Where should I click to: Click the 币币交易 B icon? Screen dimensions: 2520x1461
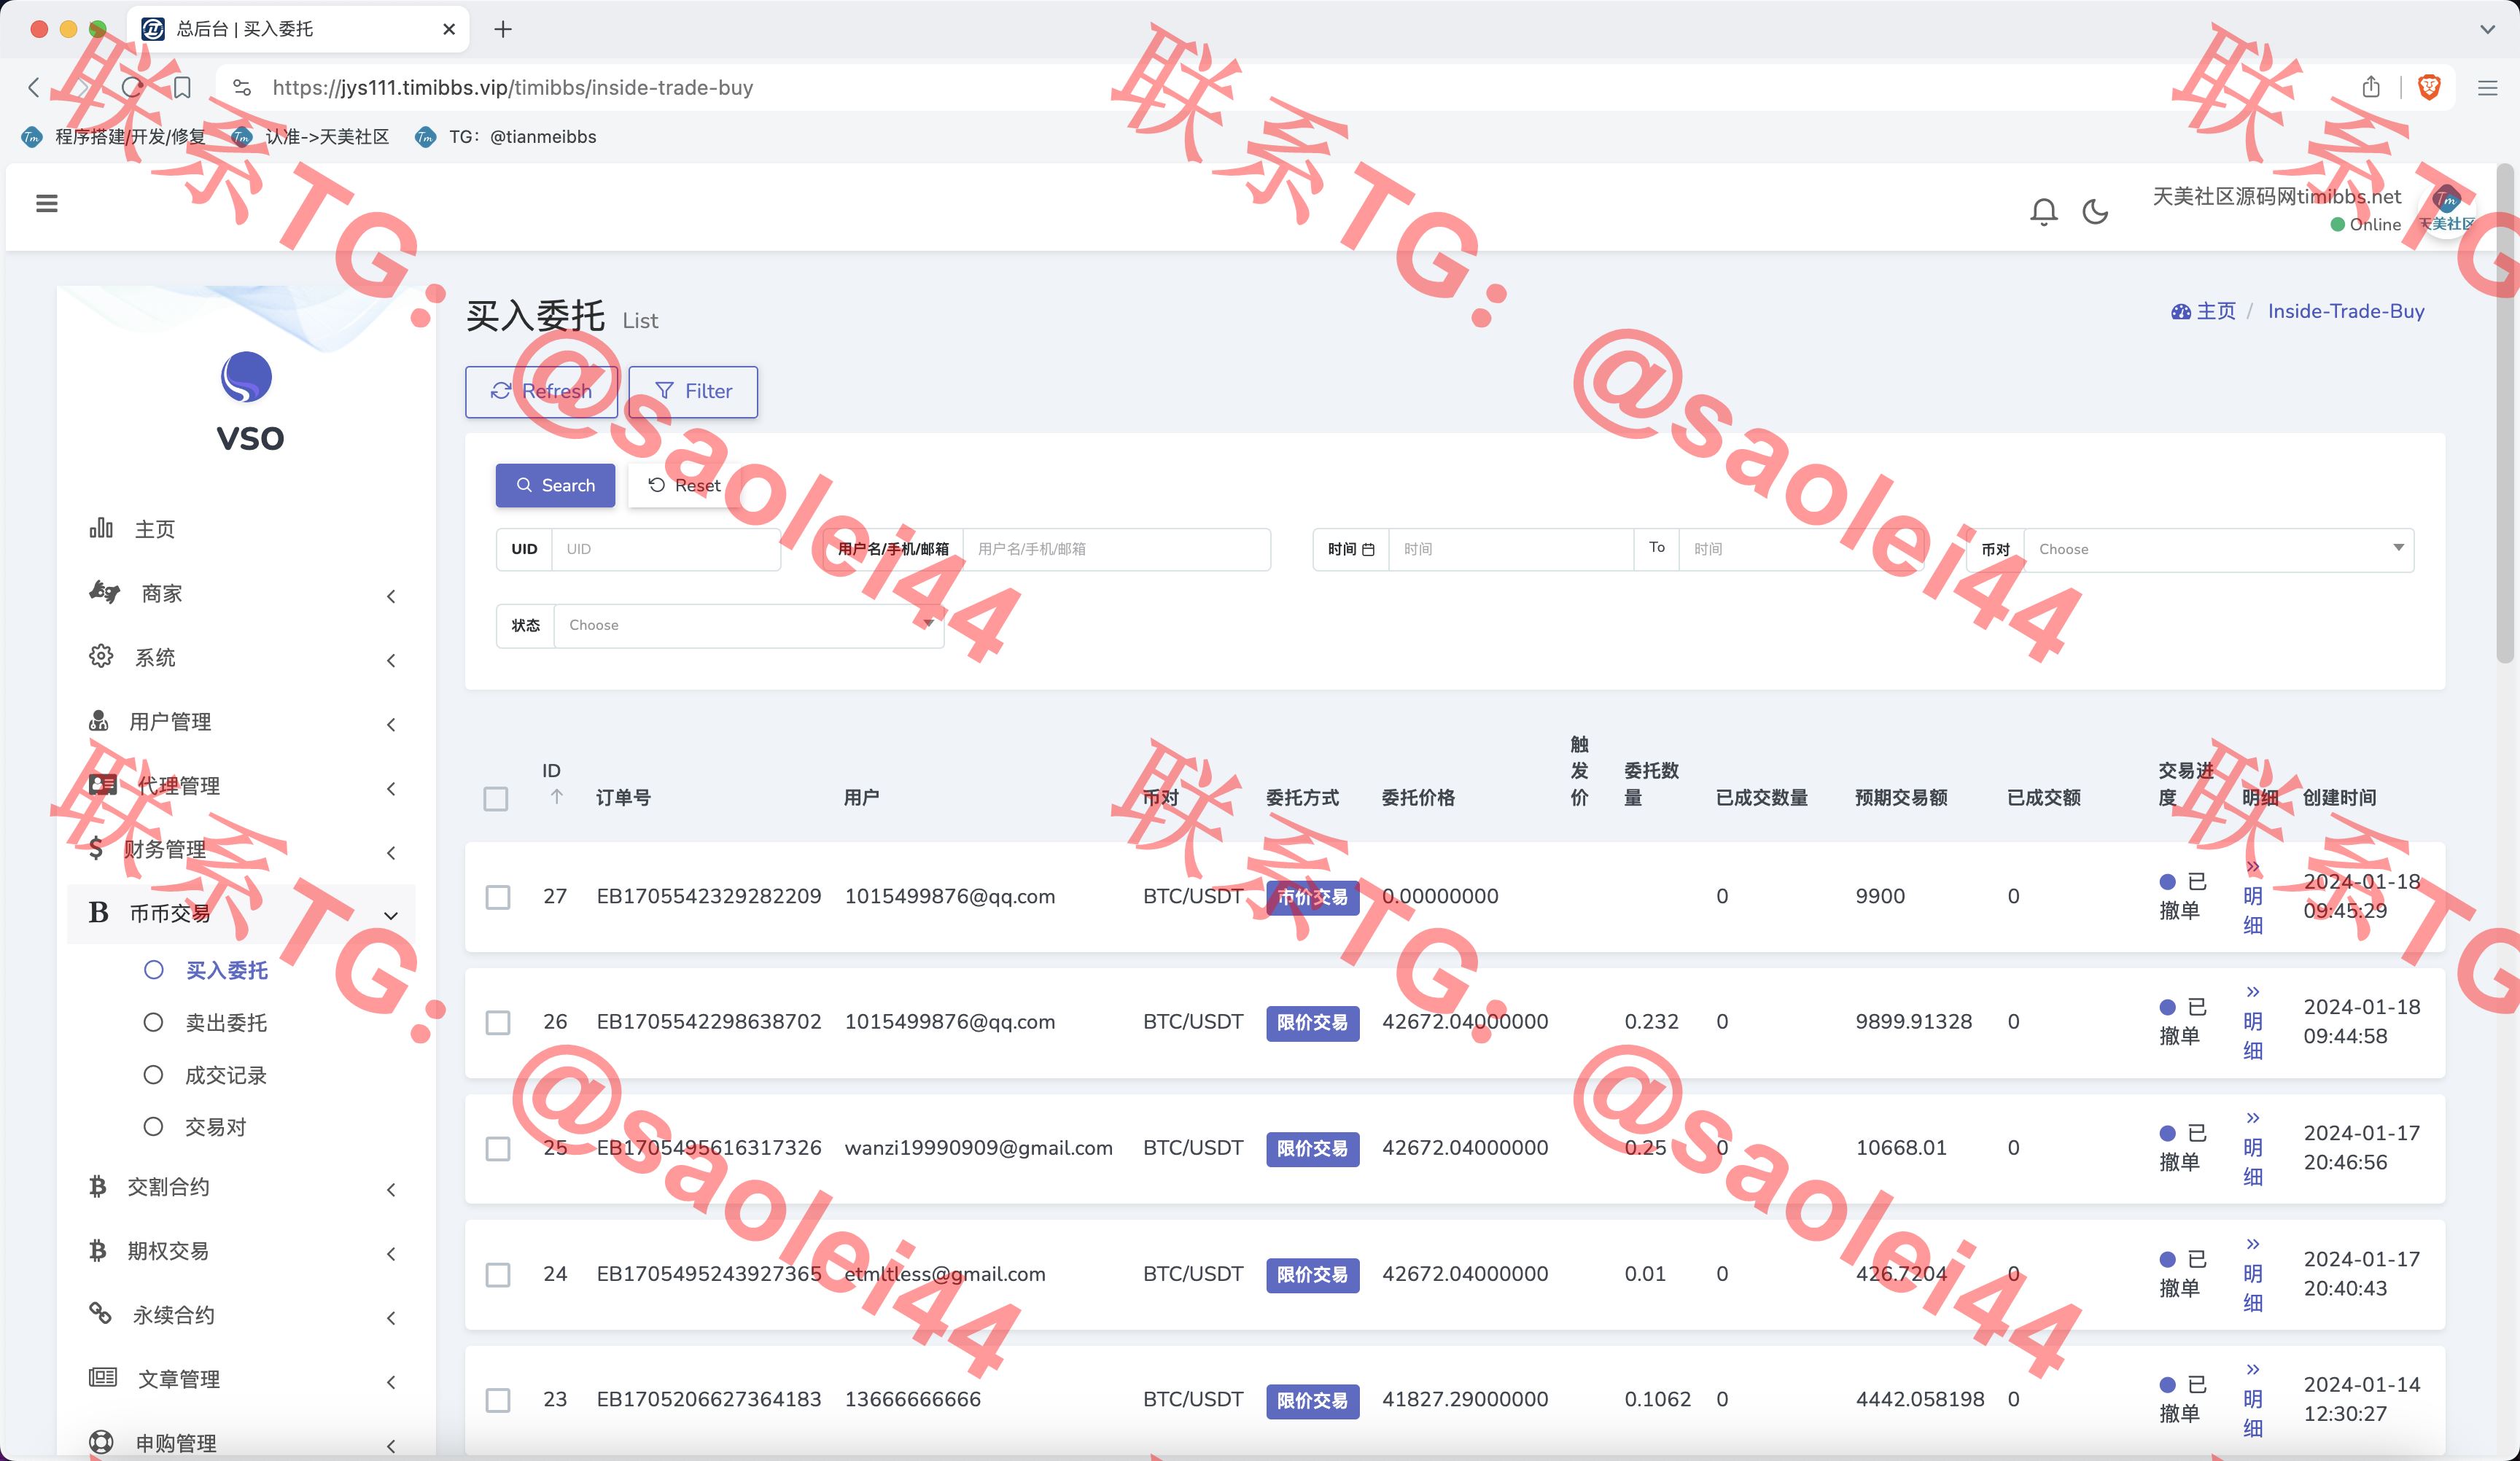pos(98,912)
